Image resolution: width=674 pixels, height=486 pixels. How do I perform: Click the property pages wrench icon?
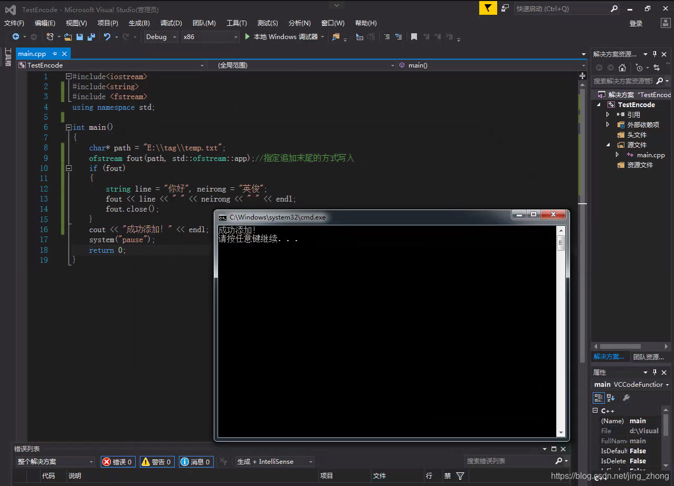[626, 397]
